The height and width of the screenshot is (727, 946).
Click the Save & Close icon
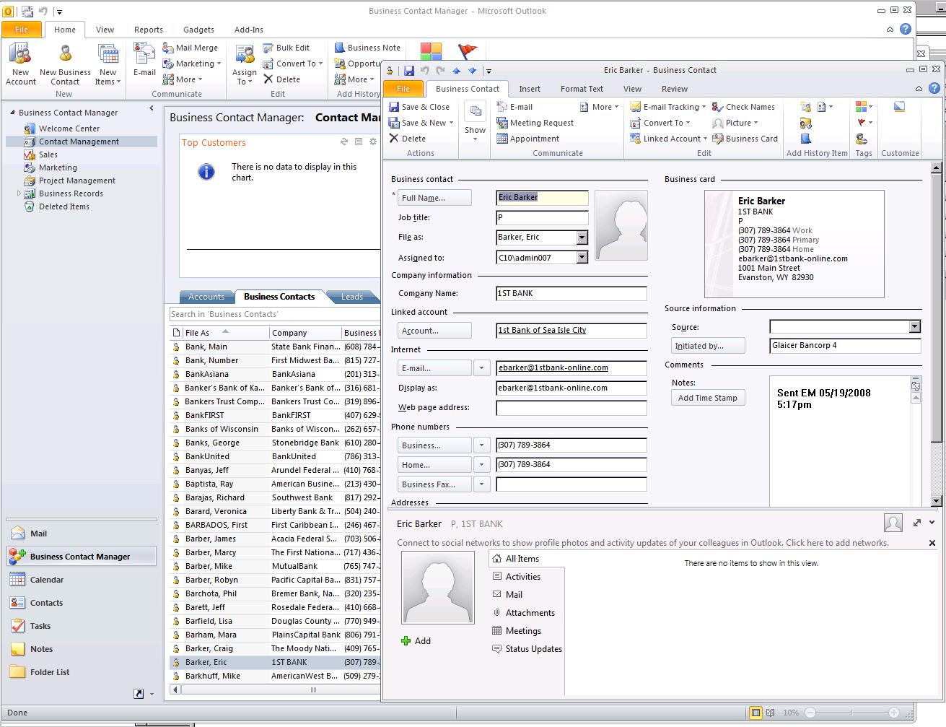pyautogui.click(x=395, y=107)
